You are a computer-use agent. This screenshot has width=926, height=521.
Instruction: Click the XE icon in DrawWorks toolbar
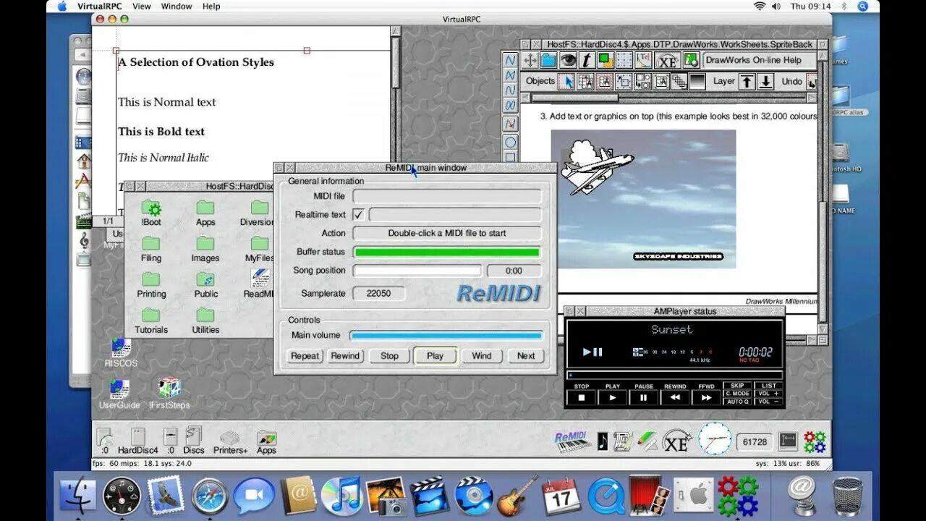point(666,61)
